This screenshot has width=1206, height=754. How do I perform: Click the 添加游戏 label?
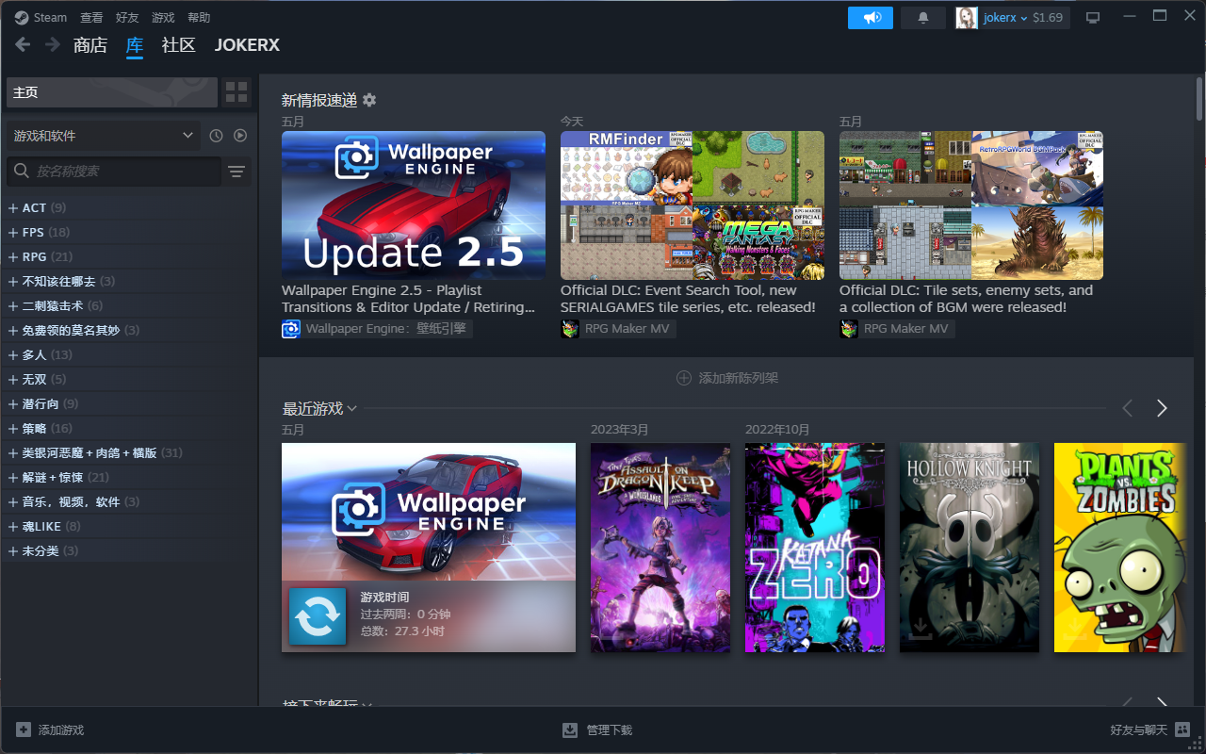61,730
